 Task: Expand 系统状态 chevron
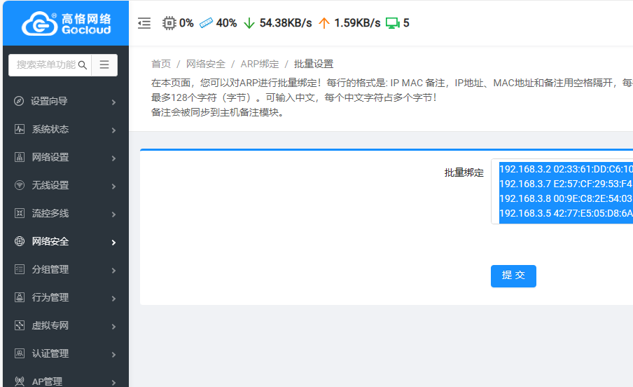click(x=114, y=130)
